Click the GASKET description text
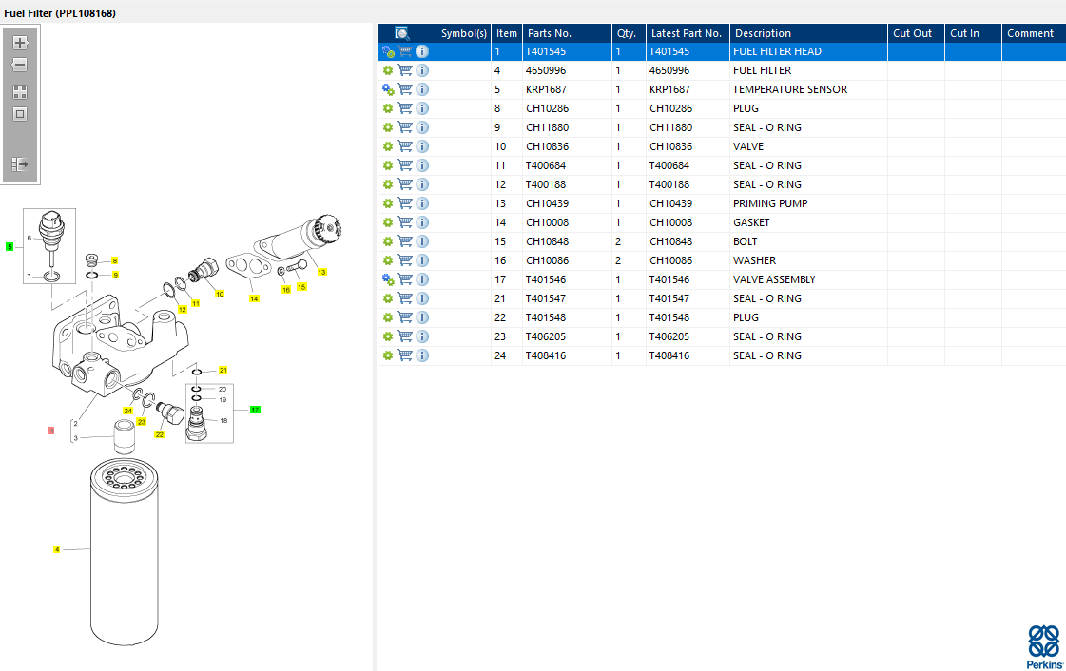 [751, 222]
